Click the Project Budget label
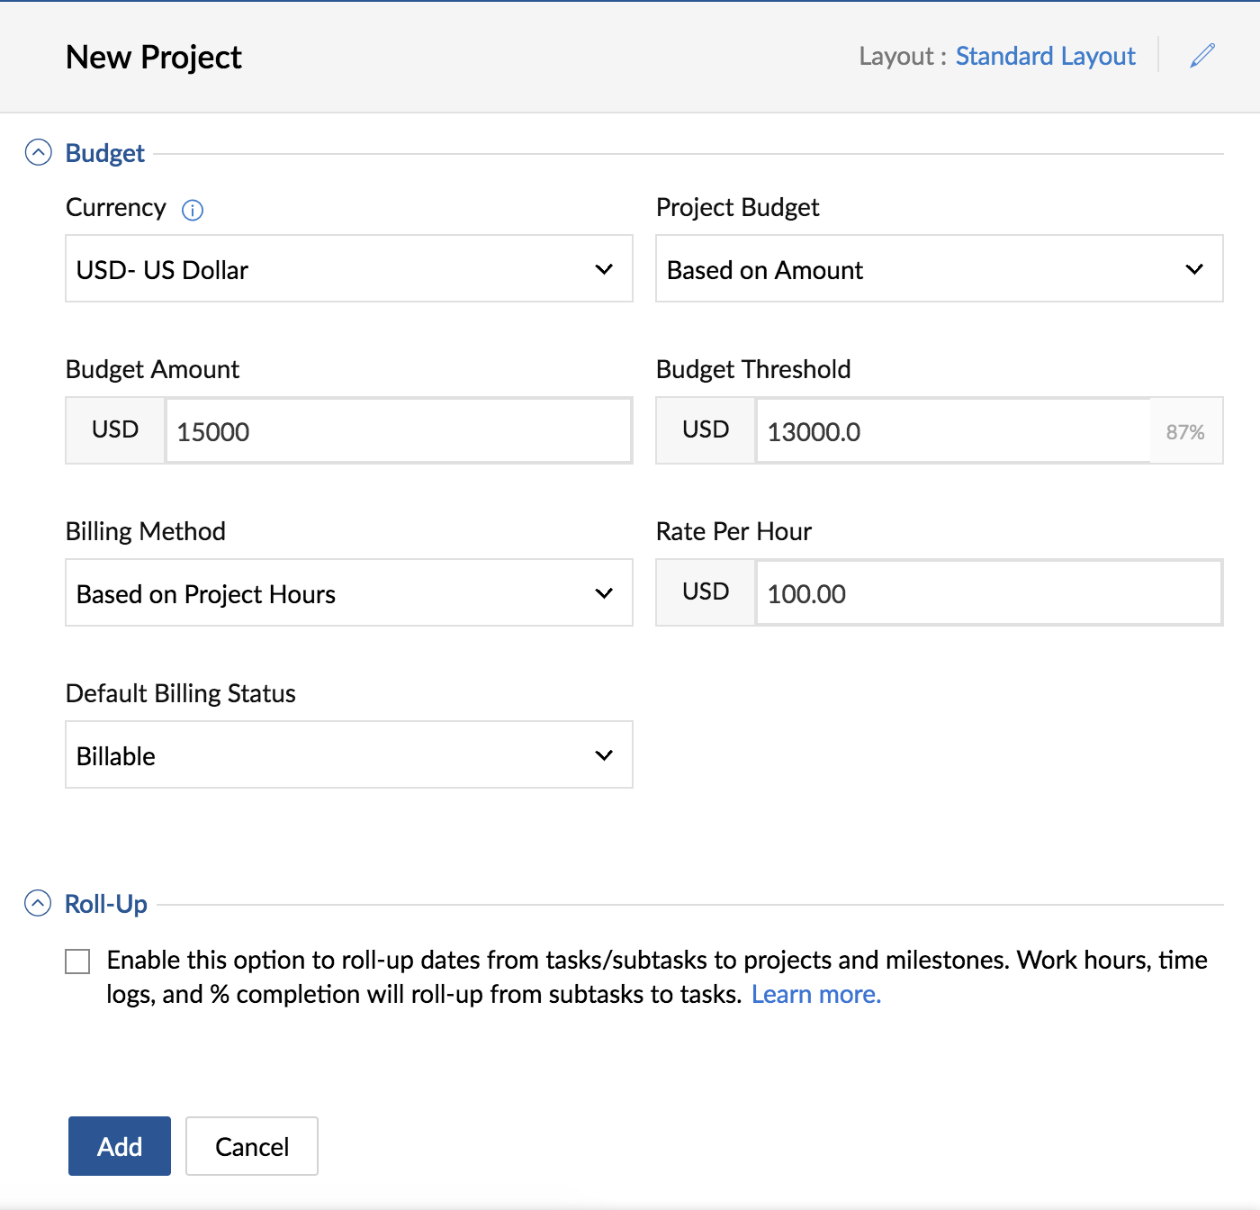This screenshot has height=1210, width=1260. [x=738, y=207]
